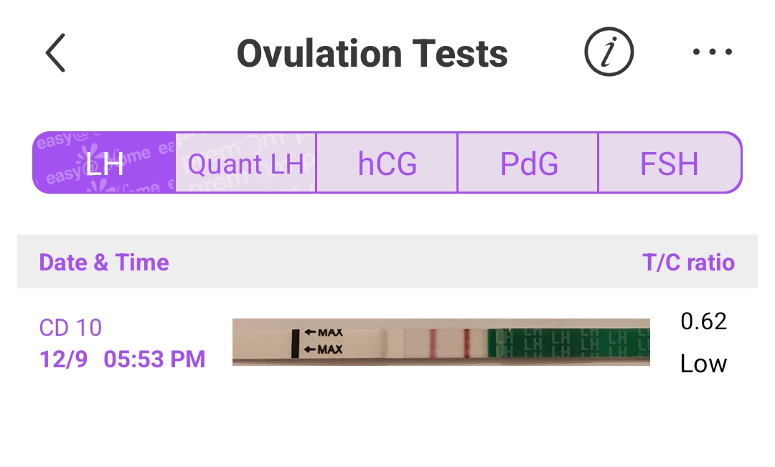This screenshot has width=775, height=467.
Task: Switch to the hCG tab
Action: (x=387, y=164)
